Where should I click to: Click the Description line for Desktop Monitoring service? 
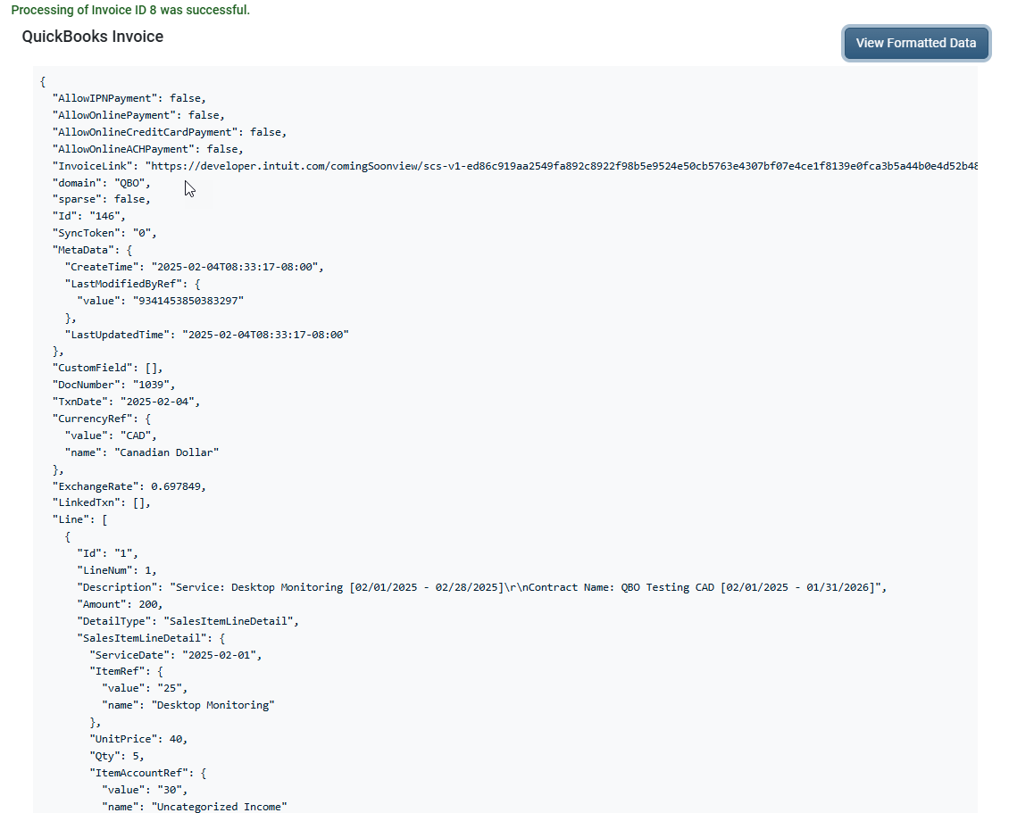pos(480,587)
